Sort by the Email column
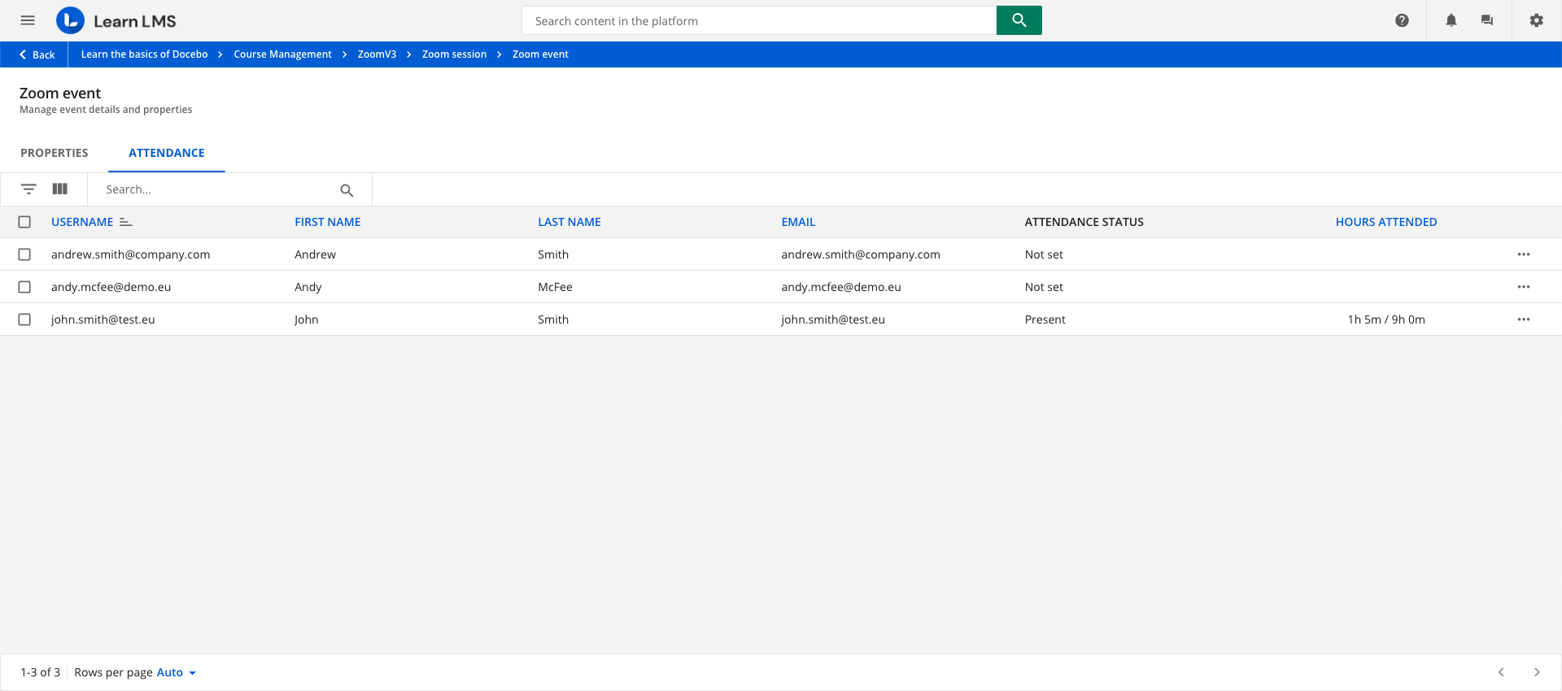The height and width of the screenshot is (691, 1562). [798, 222]
